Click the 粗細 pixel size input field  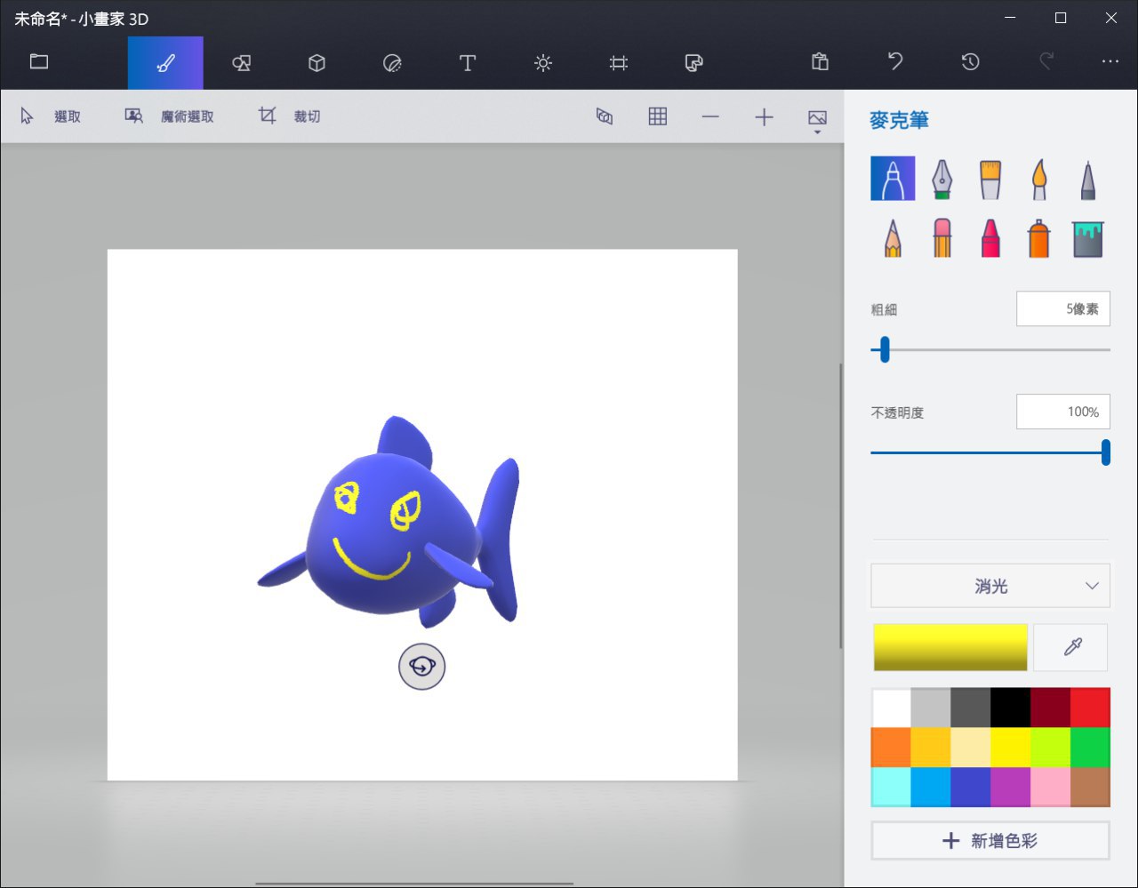pos(1062,309)
